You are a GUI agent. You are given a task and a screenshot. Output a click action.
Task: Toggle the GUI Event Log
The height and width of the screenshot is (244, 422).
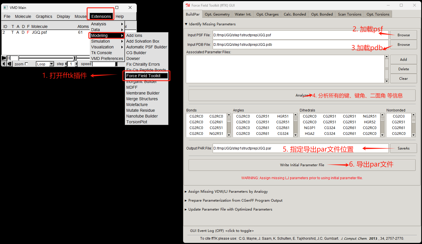(x=222, y=231)
